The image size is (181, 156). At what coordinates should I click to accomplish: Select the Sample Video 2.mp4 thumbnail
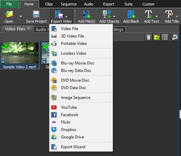pyautogui.click(x=20, y=55)
